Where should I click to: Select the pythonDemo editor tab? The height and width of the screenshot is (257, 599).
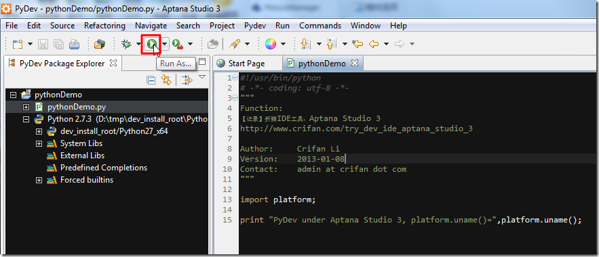click(322, 64)
